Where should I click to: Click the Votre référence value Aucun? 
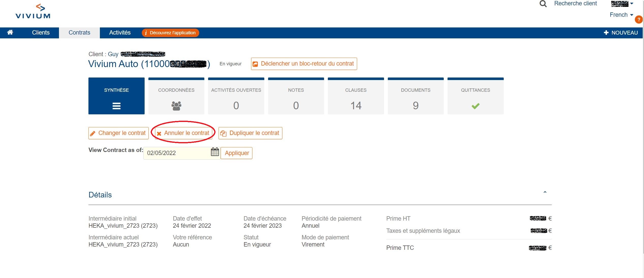tap(181, 244)
